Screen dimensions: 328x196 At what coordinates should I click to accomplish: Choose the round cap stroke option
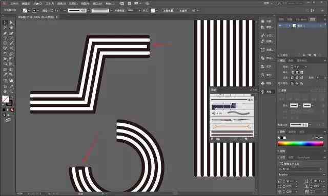[297, 72]
